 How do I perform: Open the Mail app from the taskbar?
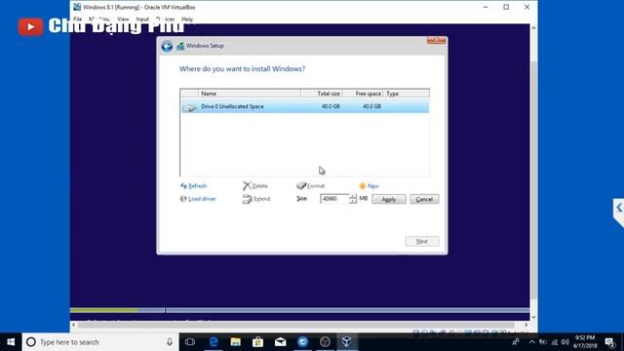pos(280,342)
